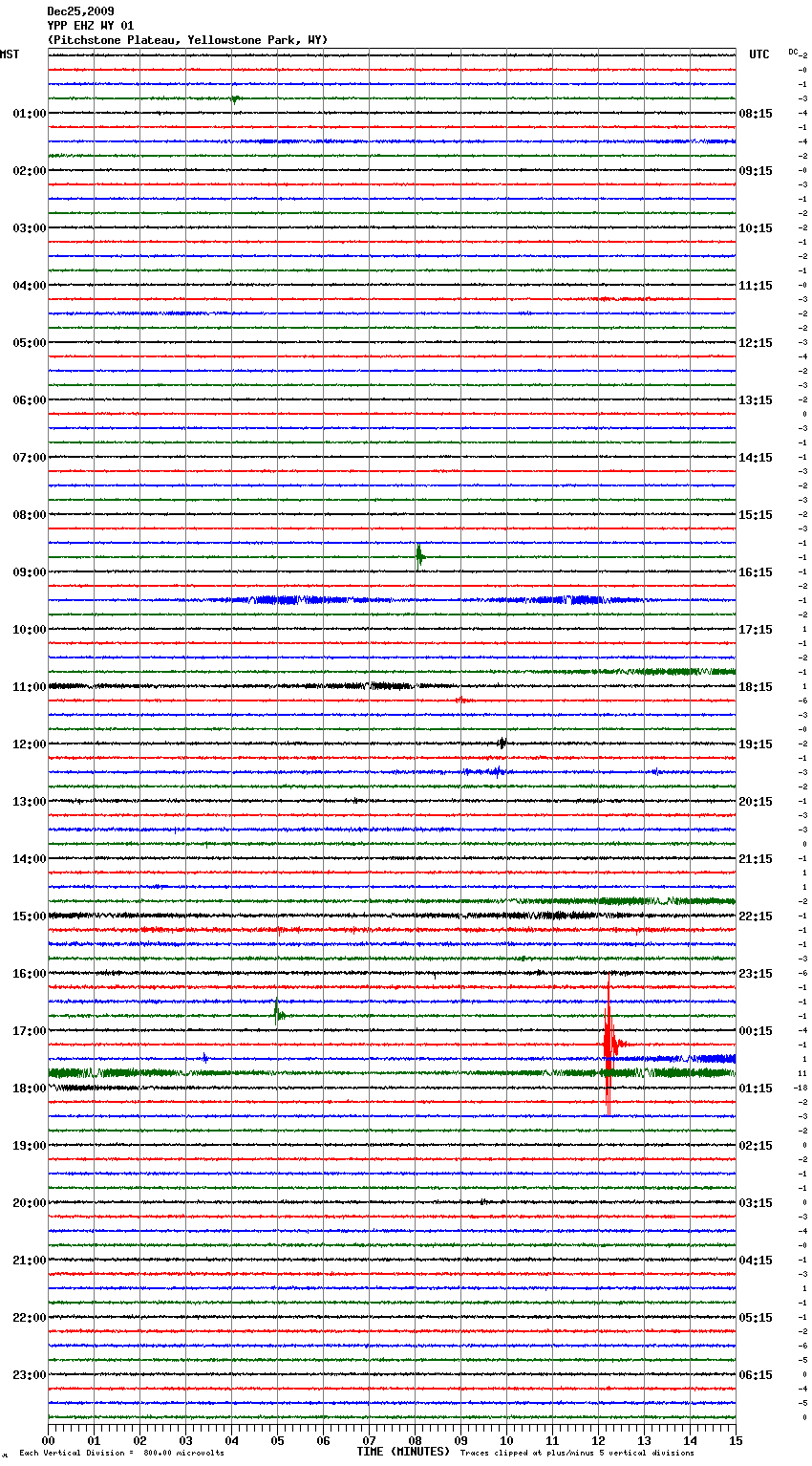Select the 03:00 MST time label
The height and width of the screenshot is (1466, 812).
click(x=30, y=228)
